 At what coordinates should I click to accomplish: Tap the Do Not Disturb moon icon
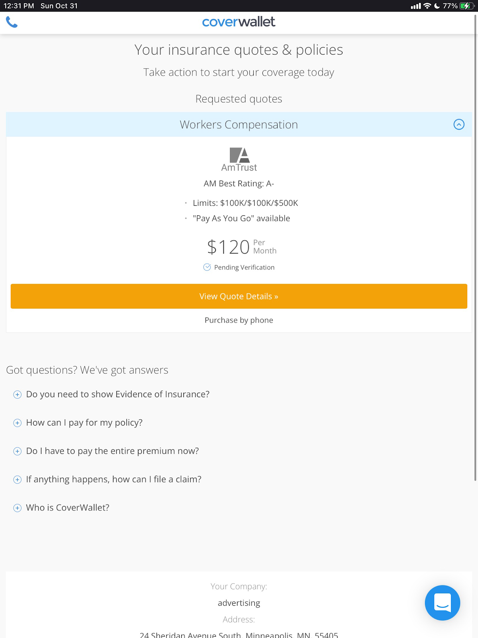(x=437, y=6)
